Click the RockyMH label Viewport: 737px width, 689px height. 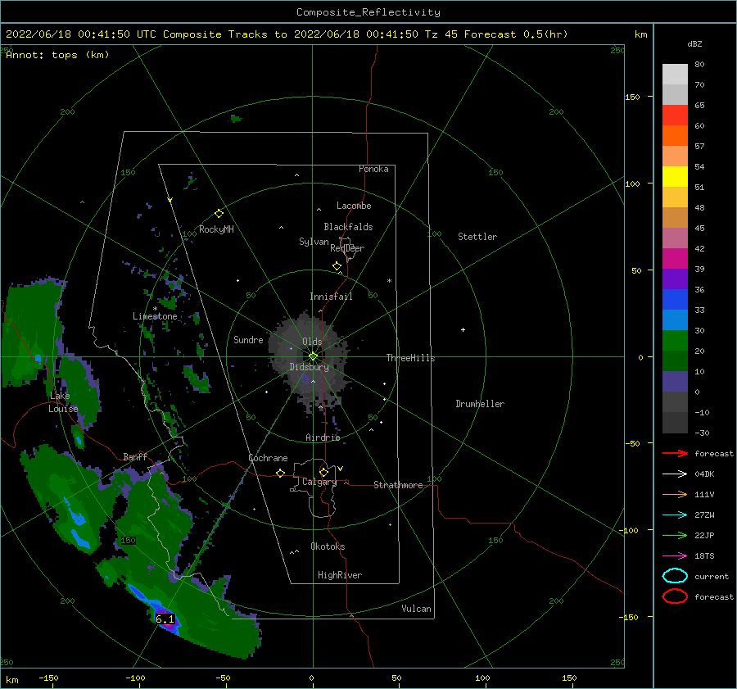(216, 229)
